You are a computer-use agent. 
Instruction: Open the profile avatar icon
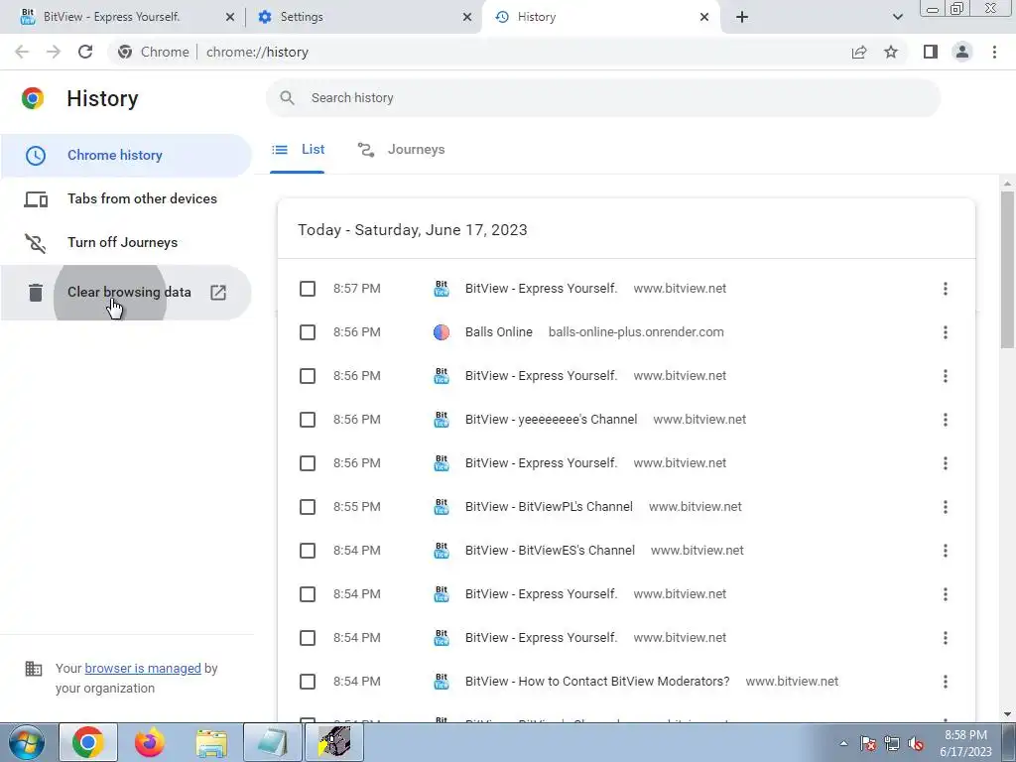pos(962,52)
